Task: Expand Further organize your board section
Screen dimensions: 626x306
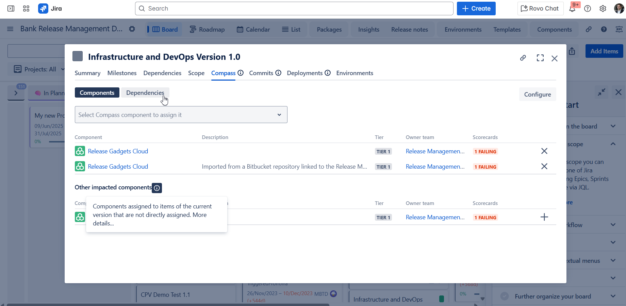Action: 613,296
